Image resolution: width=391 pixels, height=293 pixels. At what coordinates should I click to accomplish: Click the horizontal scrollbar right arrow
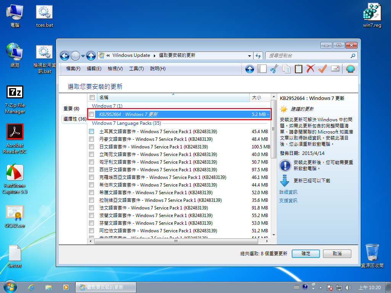(x=267, y=241)
